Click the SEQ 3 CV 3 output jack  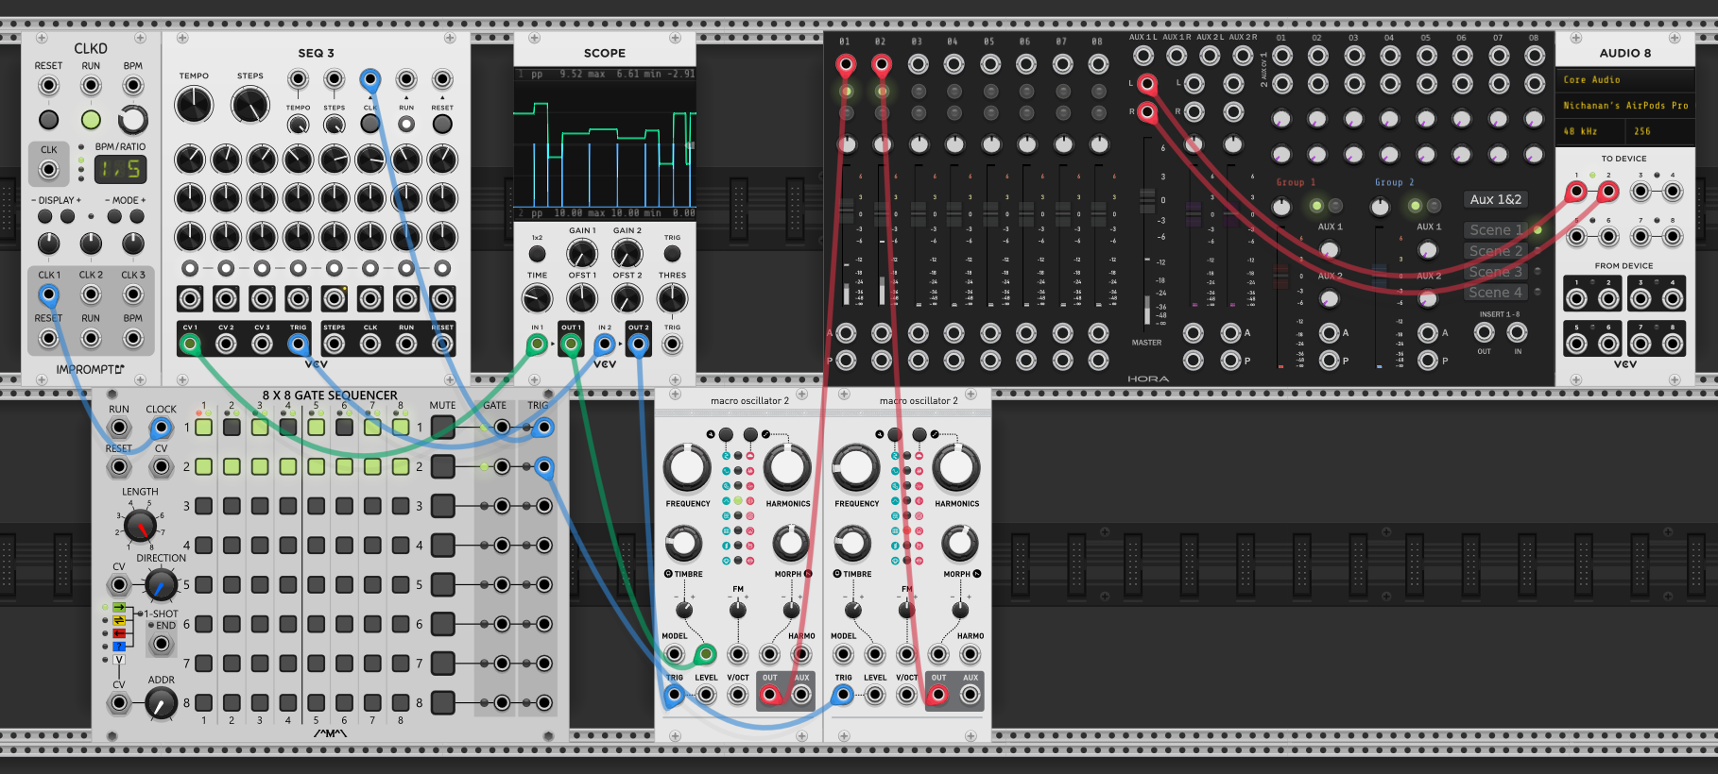262,345
